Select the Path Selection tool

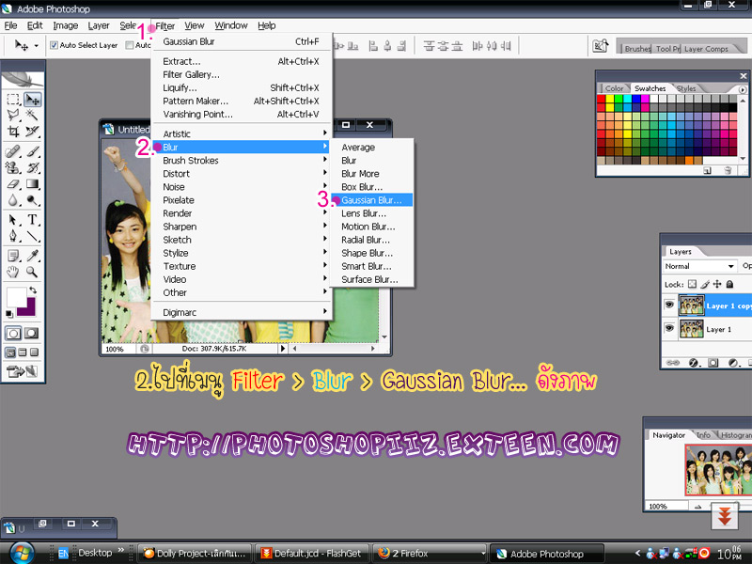13,220
